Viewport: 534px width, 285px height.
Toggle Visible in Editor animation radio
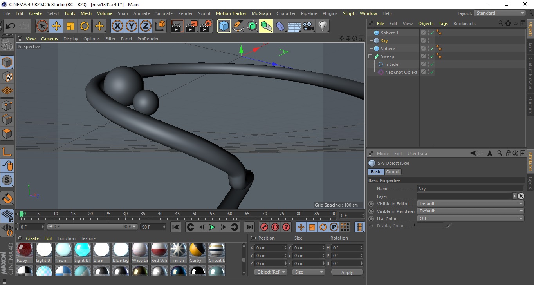(371, 204)
